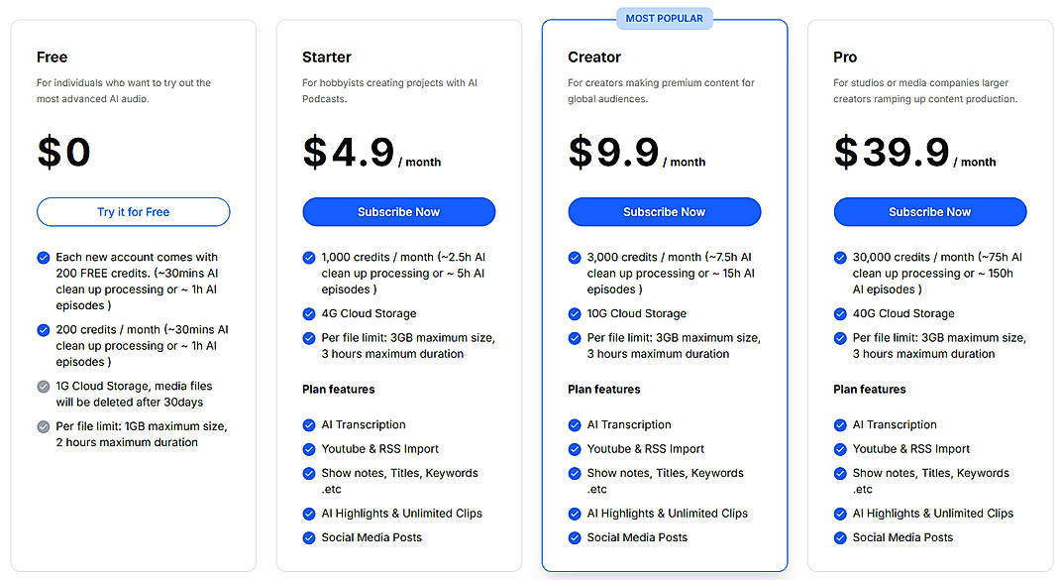The image size is (1060, 580).
Task: Click the checkmark beside Free plan's 200 FREE credits feature
Action: [44, 257]
